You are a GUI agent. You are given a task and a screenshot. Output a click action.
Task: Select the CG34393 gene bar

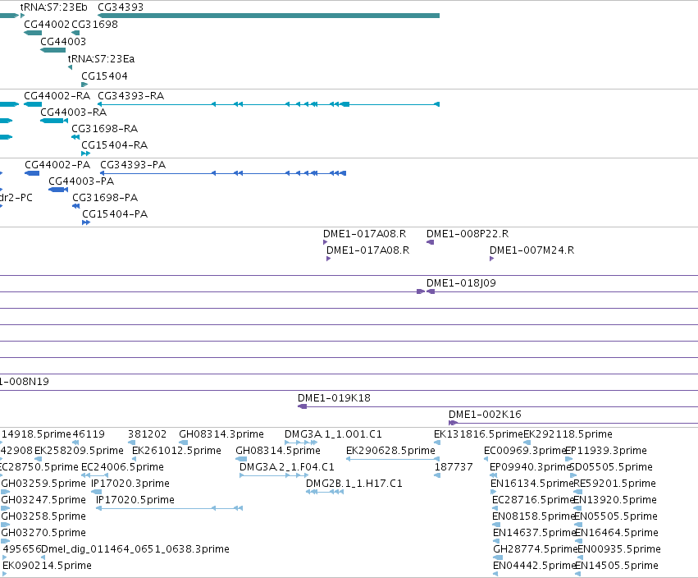[x=268, y=16]
